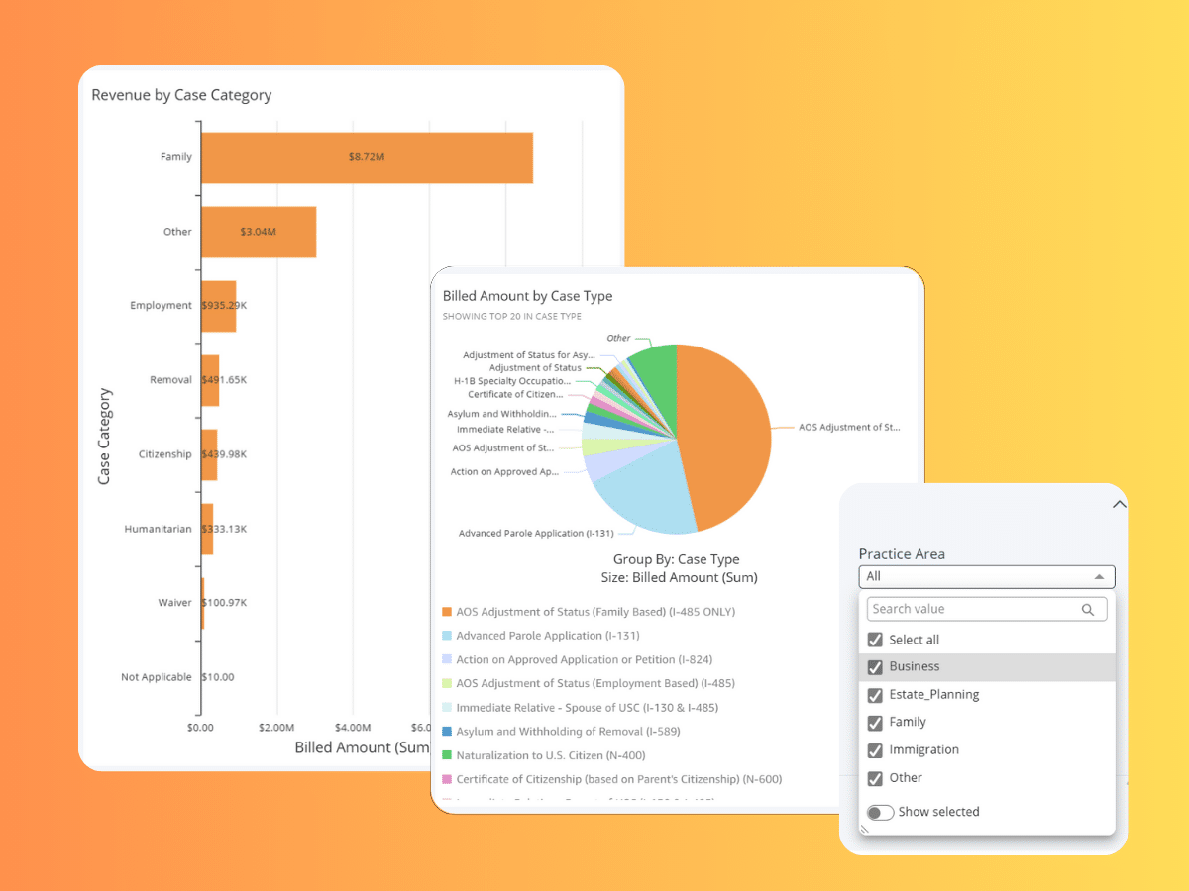Uncheck the Estate_Planning checkbox

[x=875, y=695]
